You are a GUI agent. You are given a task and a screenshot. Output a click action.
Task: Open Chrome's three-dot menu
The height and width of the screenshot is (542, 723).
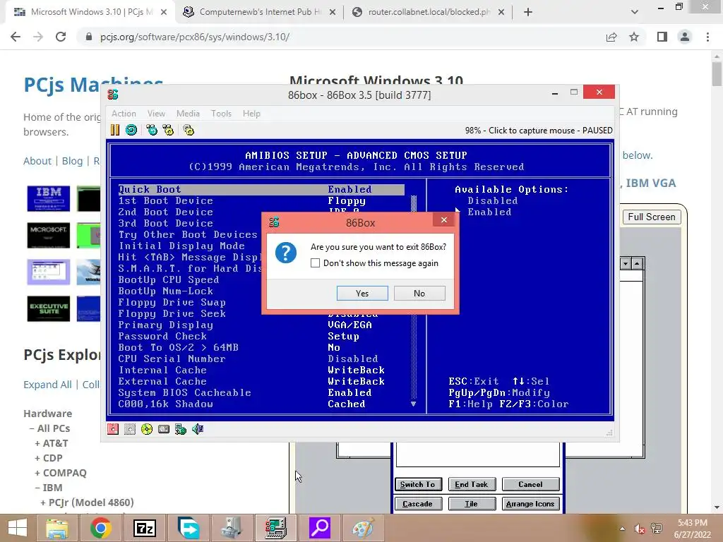coord(707,37)
